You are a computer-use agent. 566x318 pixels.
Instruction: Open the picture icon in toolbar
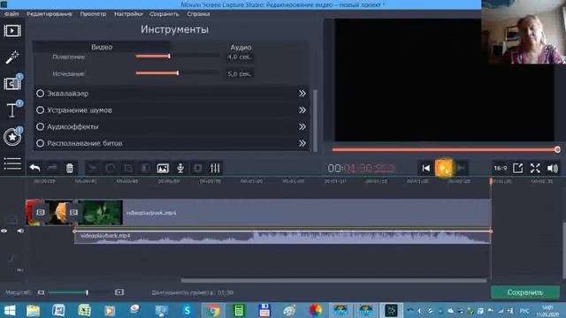coord(163,168)
